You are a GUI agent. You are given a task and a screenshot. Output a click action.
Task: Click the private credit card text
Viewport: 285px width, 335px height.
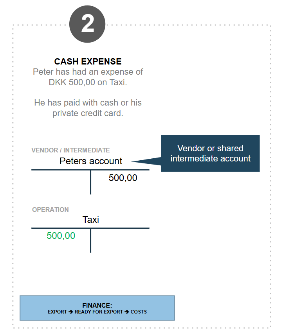[88, 113]
